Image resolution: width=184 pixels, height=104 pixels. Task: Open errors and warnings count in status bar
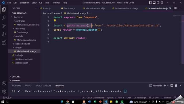point(7,98)
